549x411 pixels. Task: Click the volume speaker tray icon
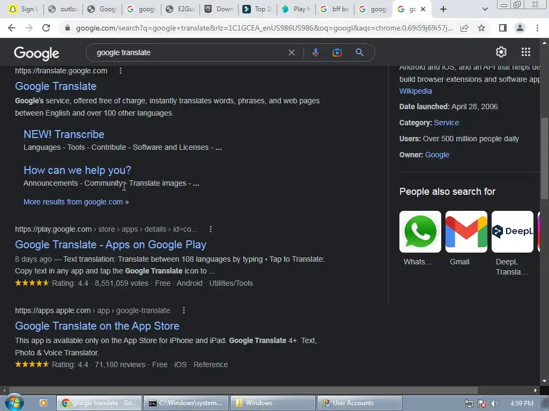(x=494, y=404)
